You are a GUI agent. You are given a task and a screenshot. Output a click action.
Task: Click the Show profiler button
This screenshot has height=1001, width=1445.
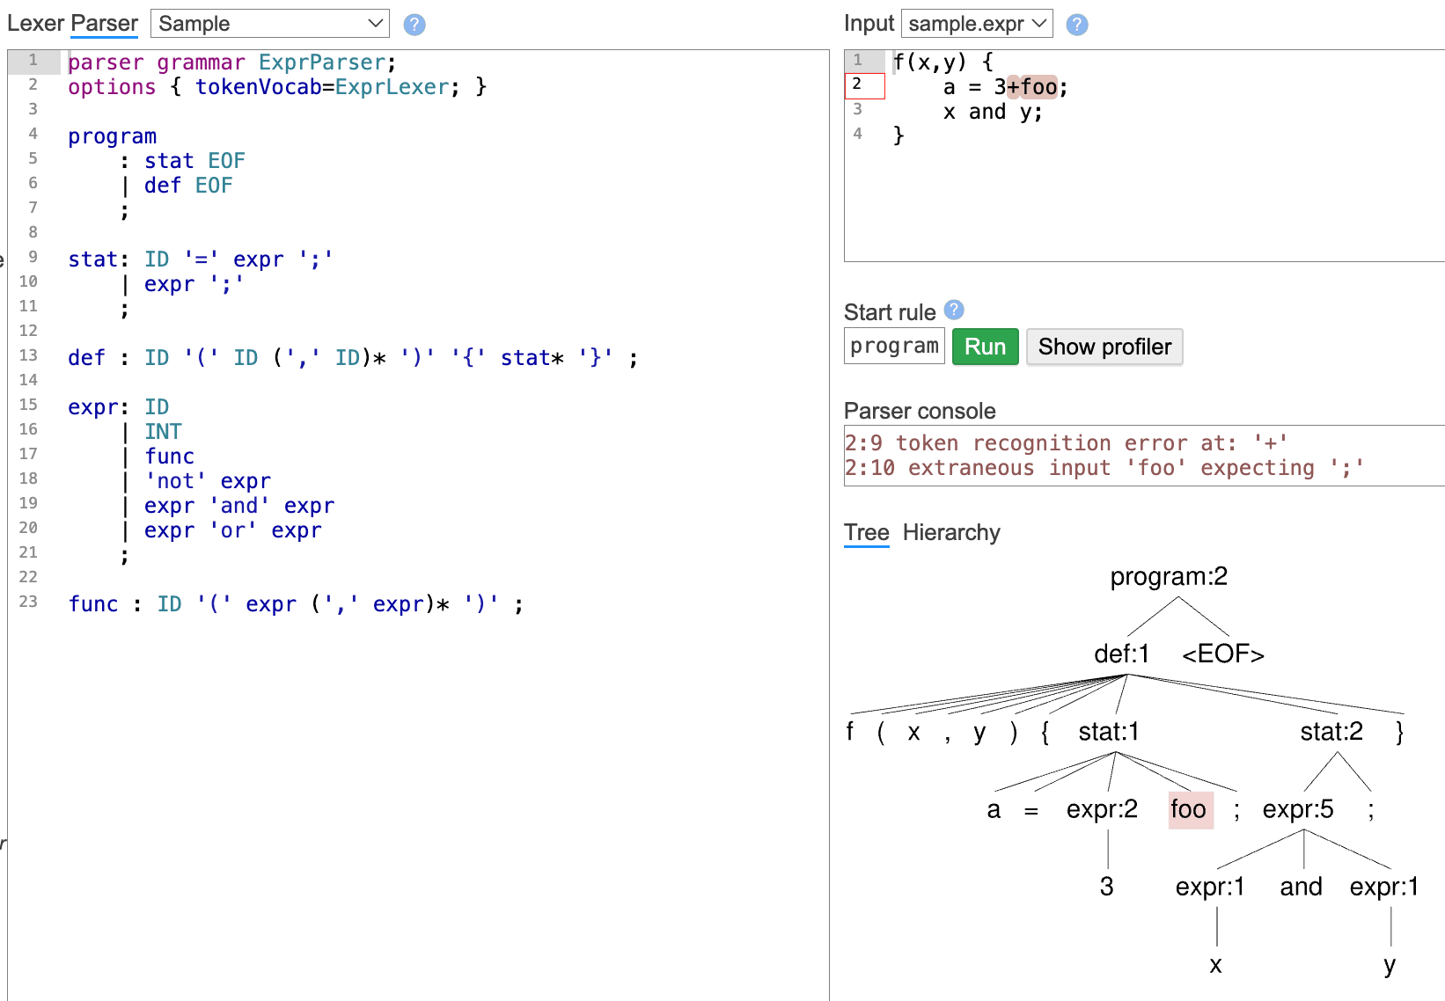1104,347
